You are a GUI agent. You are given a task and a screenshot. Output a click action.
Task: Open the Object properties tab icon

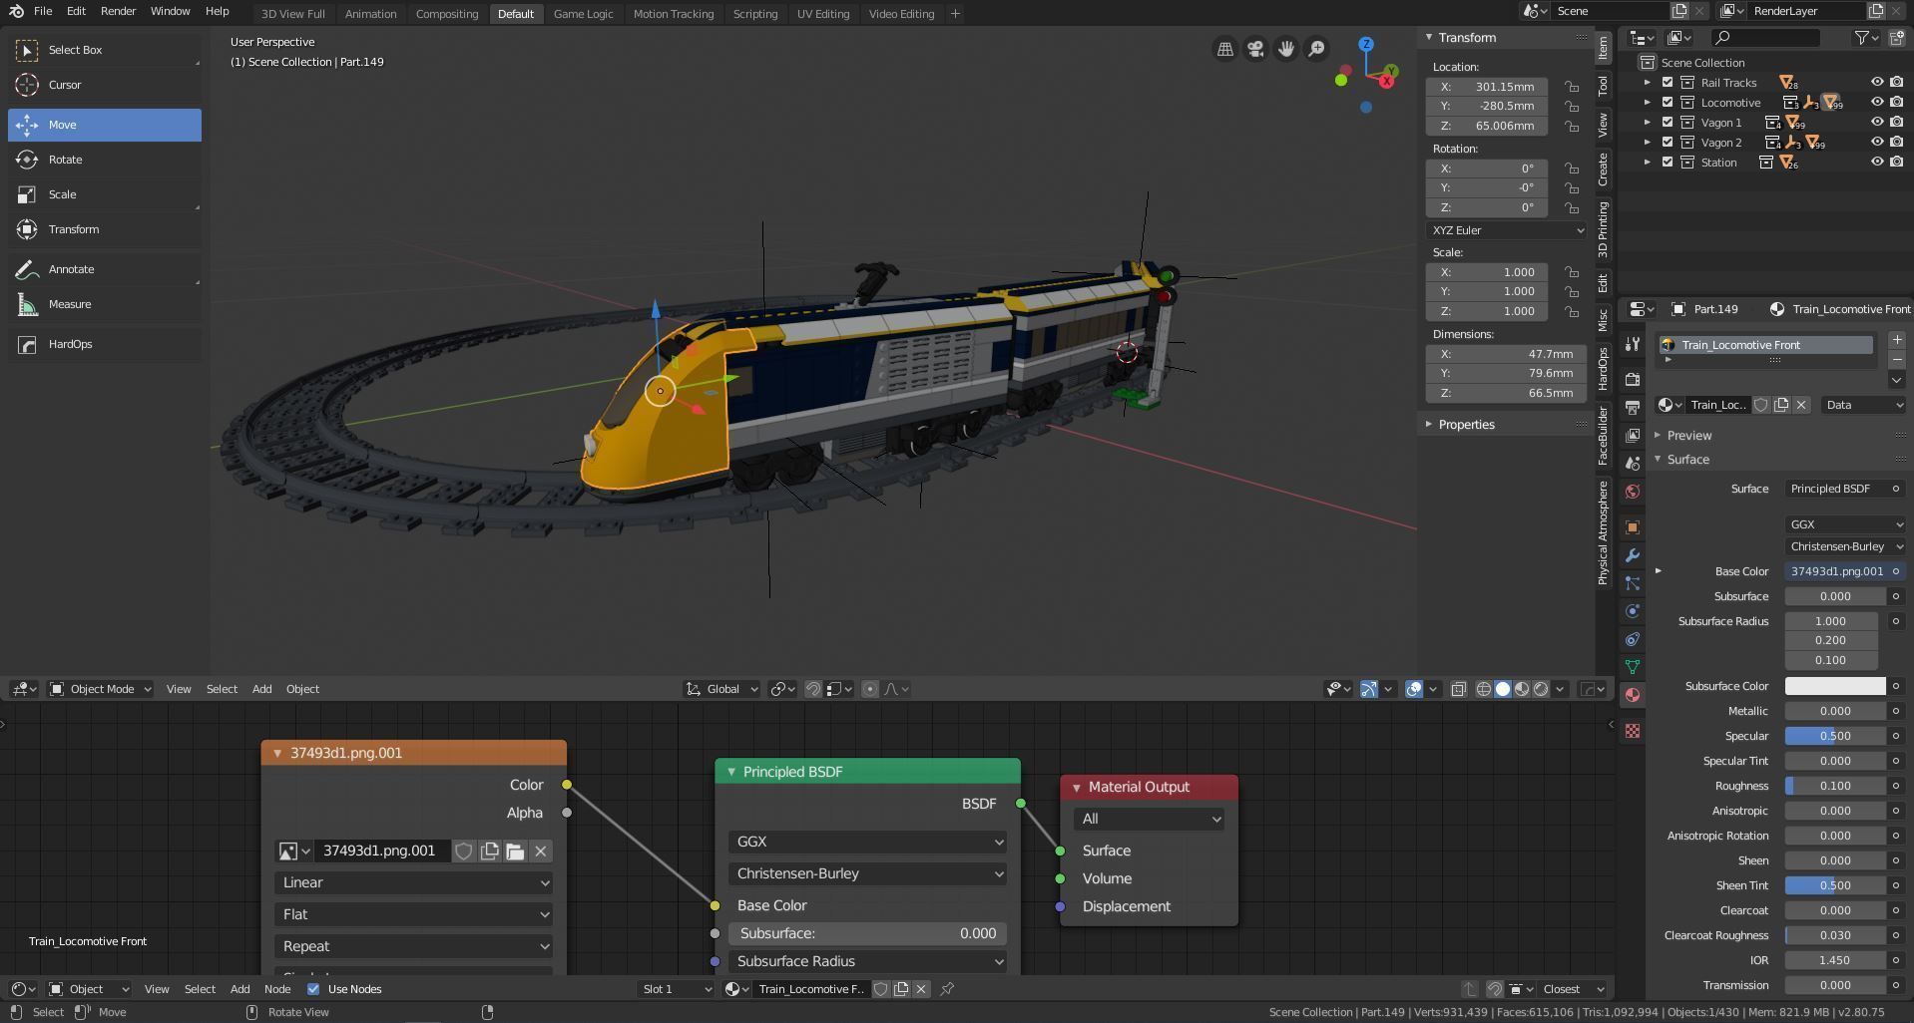[1633, 527]
